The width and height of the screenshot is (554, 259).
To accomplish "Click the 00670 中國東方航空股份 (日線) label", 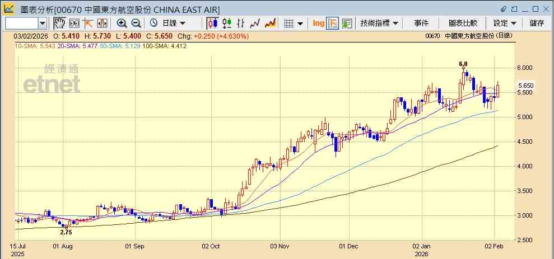I will point(469,36).
